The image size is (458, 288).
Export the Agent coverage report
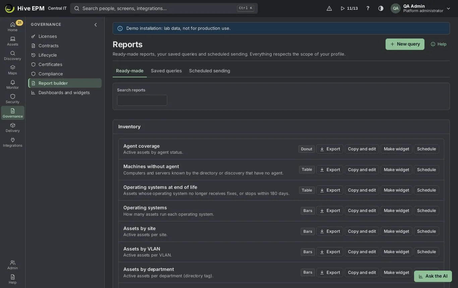(330, 149)
